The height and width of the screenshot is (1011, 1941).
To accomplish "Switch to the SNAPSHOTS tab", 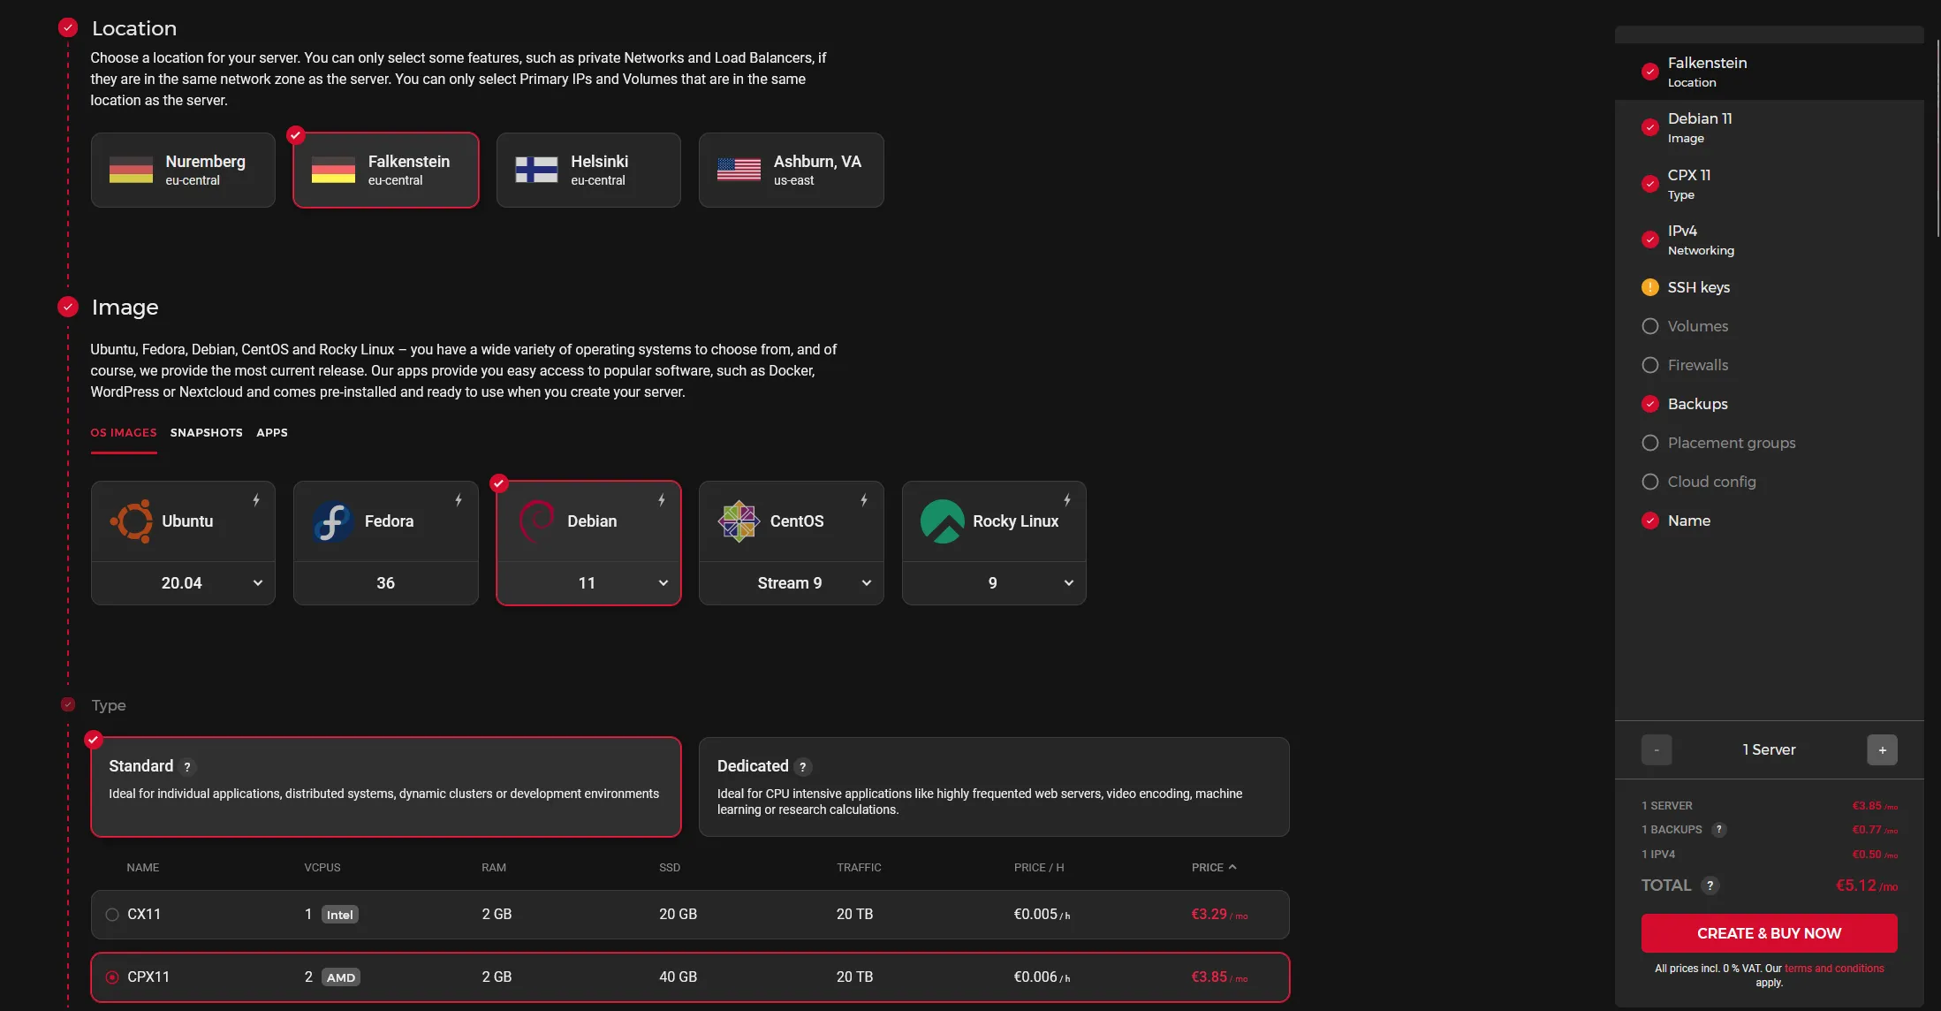I will [x=207, y=433].
